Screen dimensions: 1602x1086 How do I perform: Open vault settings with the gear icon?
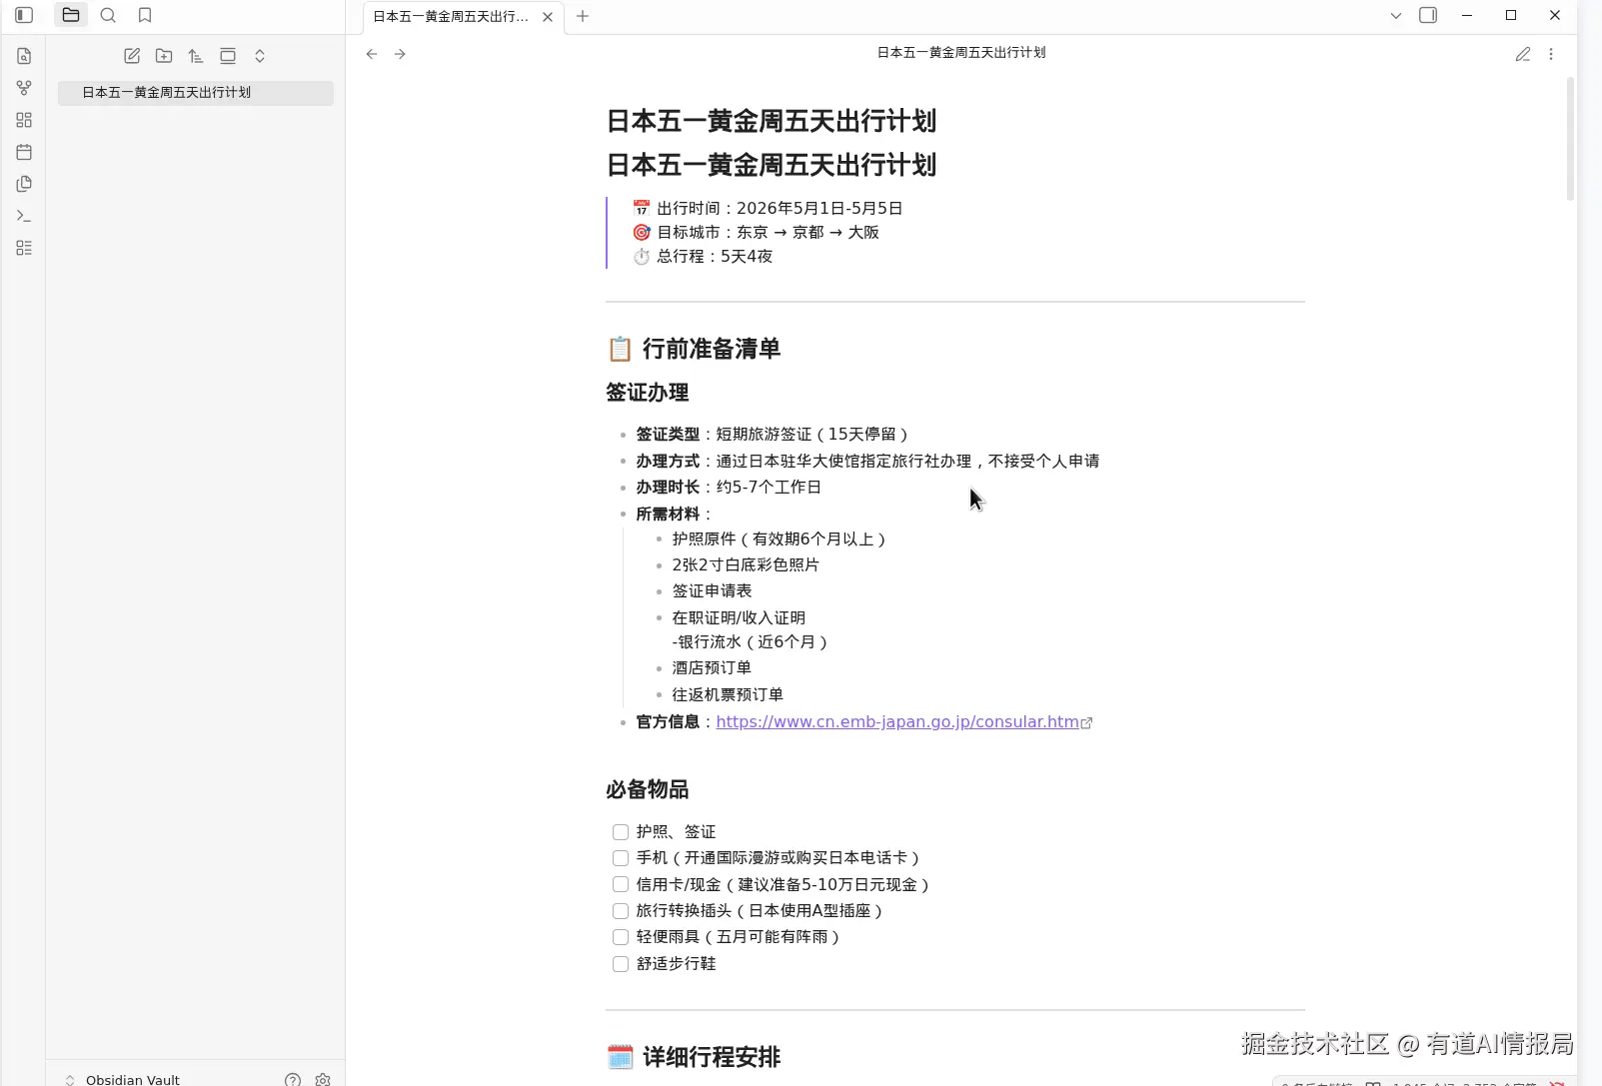[x=322, y=1079]
